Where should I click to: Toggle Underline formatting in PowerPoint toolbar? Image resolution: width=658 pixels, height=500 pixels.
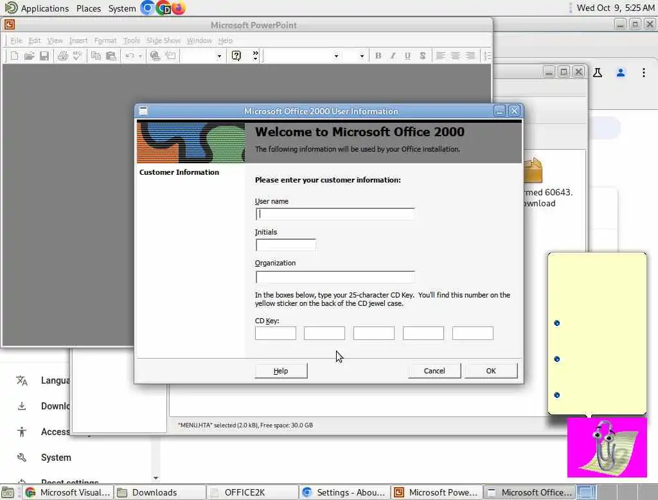click(x=407, y=56)
